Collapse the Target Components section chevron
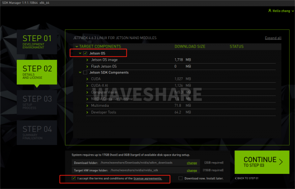295x189 pixels. tap(77, 47)
